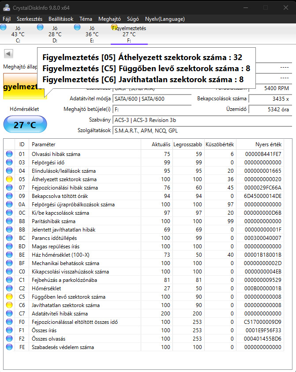The image size is (296, 372).
Task: Click the Adatátvitel módja SATA/600 field
Action: pyautogui.click(x=152, y=99)
